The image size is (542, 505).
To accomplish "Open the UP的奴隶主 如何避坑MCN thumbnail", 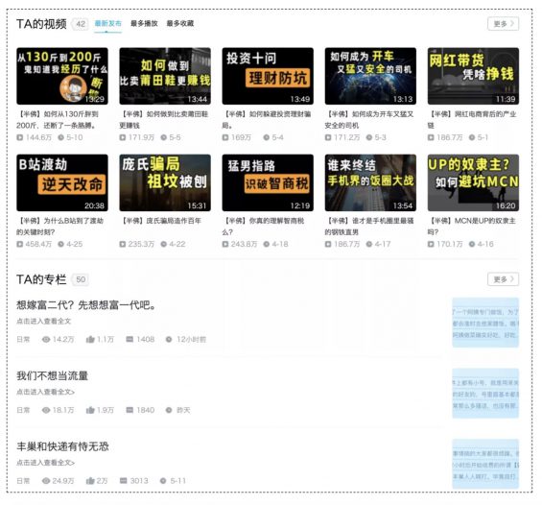I will (x=473, y=182).
